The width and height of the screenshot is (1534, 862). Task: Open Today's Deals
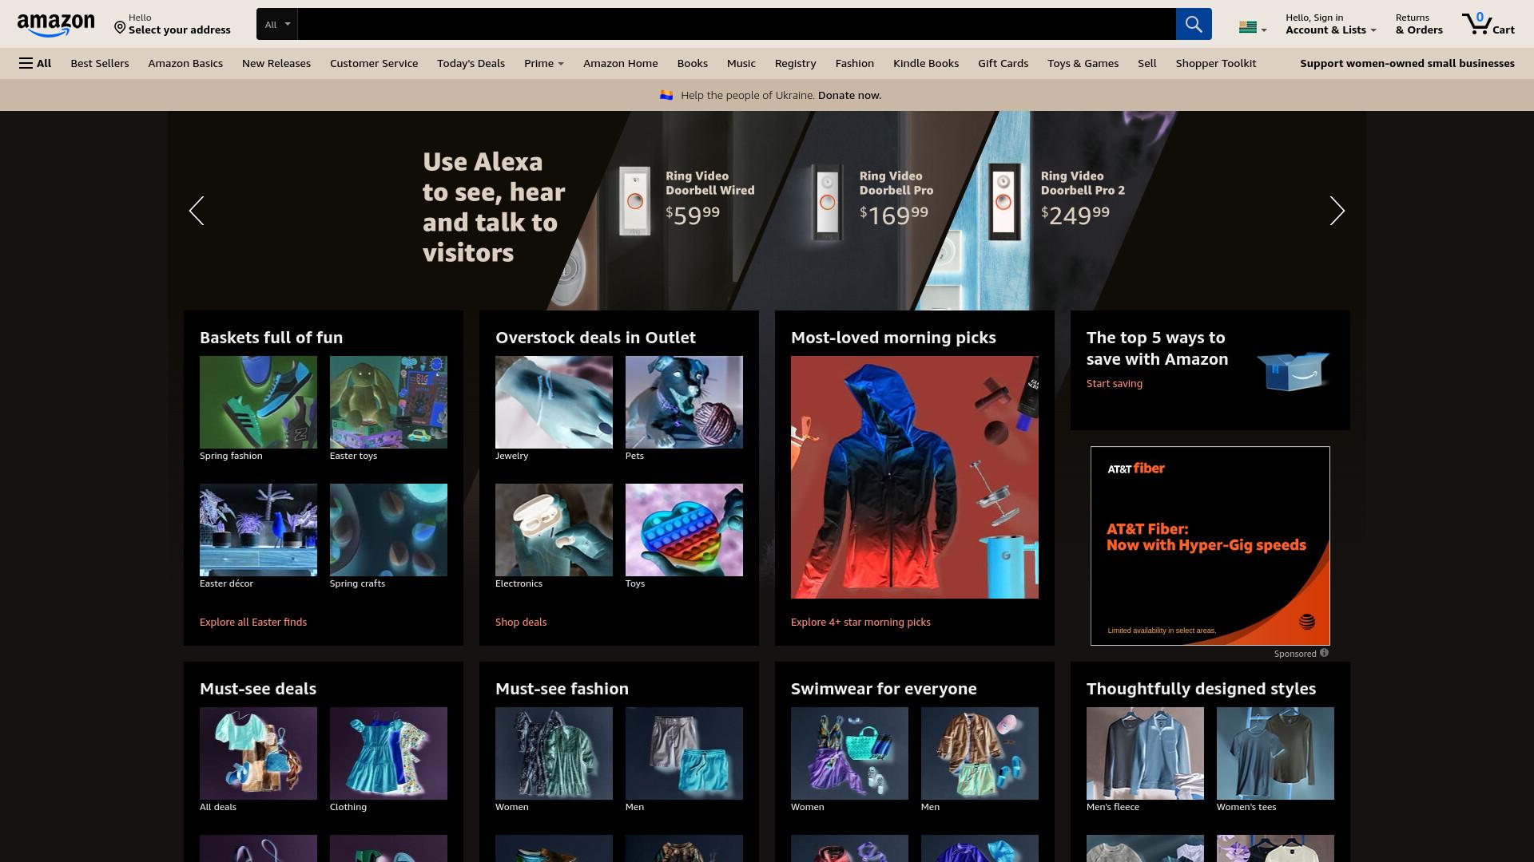(471, 63)
